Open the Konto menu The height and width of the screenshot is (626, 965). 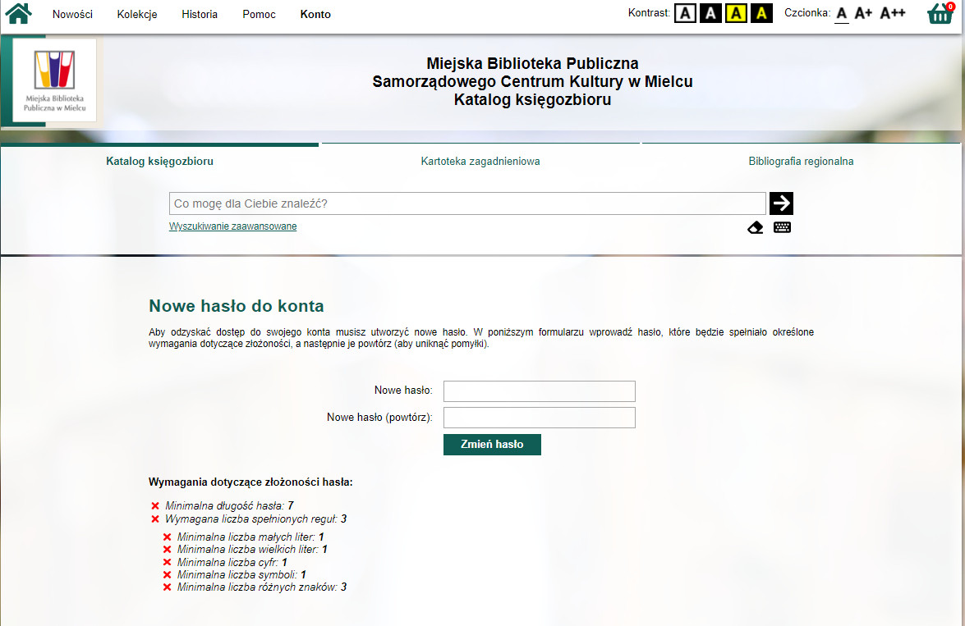[315, 15]
